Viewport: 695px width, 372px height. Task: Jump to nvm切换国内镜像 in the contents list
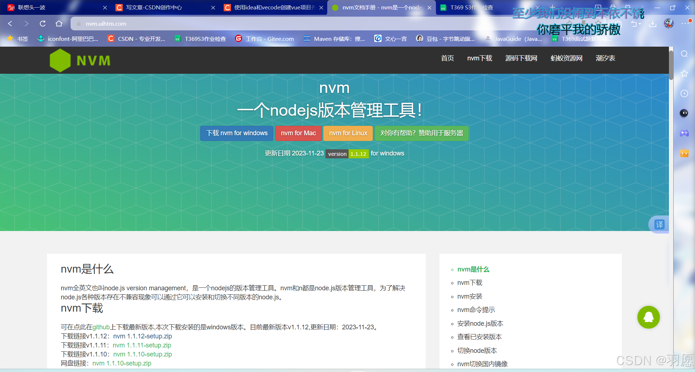coord(483,364)
